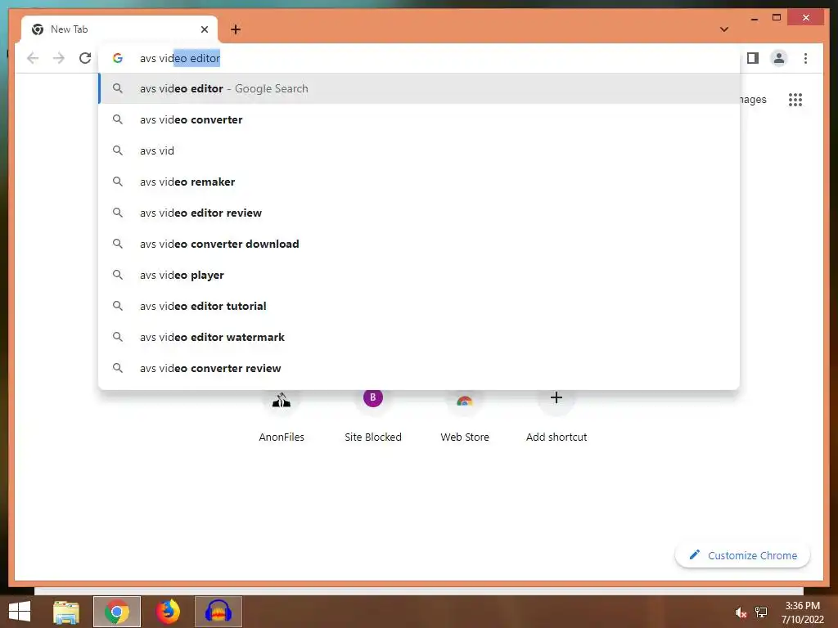Image resolution: width=838 pixels, height=628 pixels.
Task: Choose 'avs video converter' suggestion
Action: click(x=419, y=119)
